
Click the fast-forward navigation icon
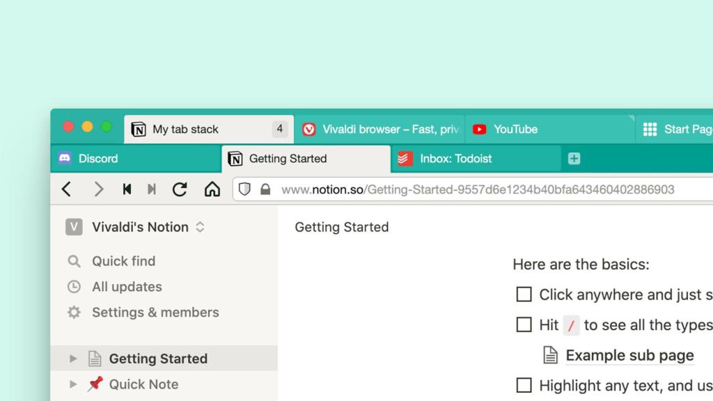pyautogui.click(x=152, y=189)
